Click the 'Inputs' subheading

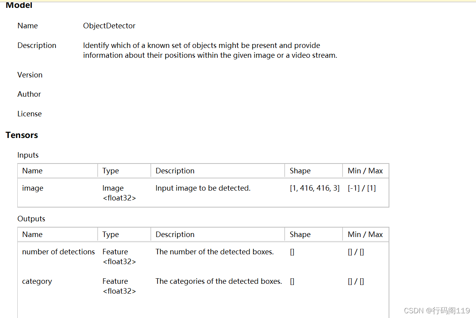click(28, 155)
